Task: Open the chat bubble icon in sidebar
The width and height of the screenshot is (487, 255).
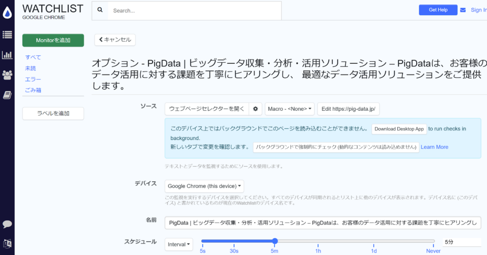Action: (7, 224)
